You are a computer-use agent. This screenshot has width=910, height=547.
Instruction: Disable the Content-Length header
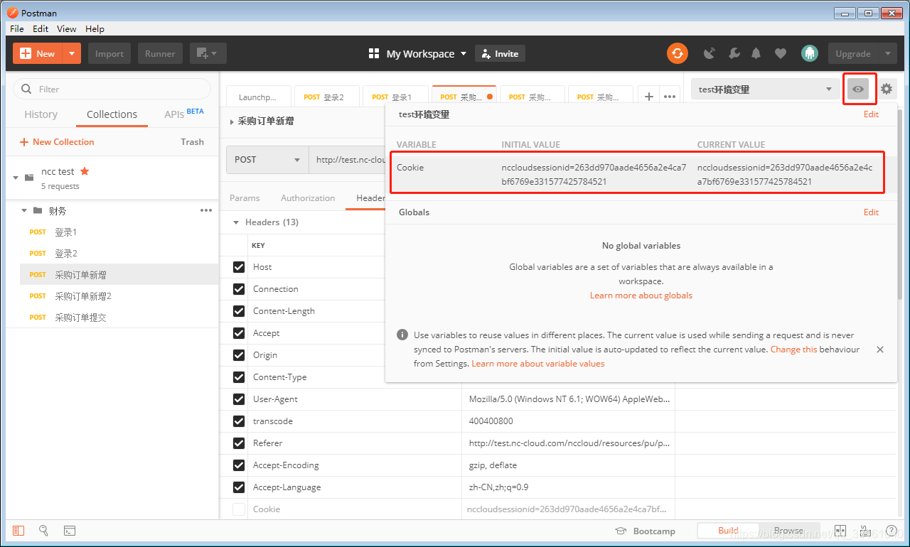pyautogui.click(x=239, y=311)
